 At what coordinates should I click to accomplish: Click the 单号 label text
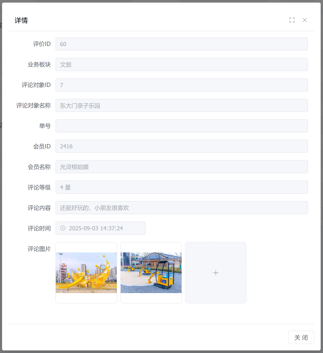coord(45,126)
